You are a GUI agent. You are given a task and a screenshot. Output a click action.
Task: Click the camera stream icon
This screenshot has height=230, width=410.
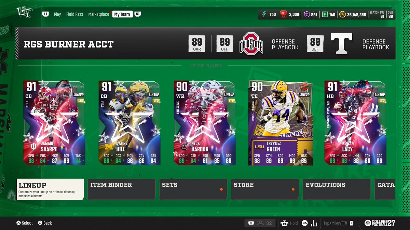click(x=251, y=223)
